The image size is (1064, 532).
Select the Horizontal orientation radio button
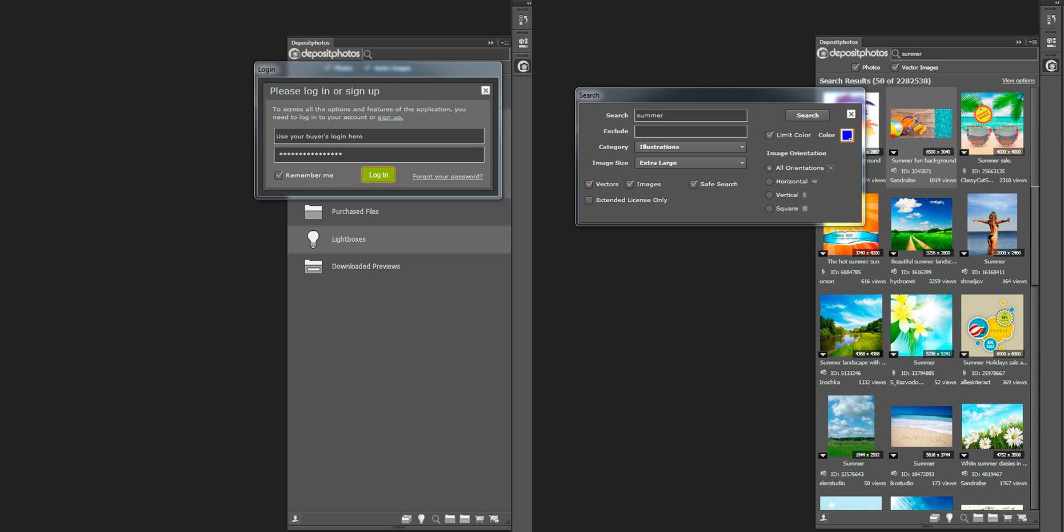[769, 182]
